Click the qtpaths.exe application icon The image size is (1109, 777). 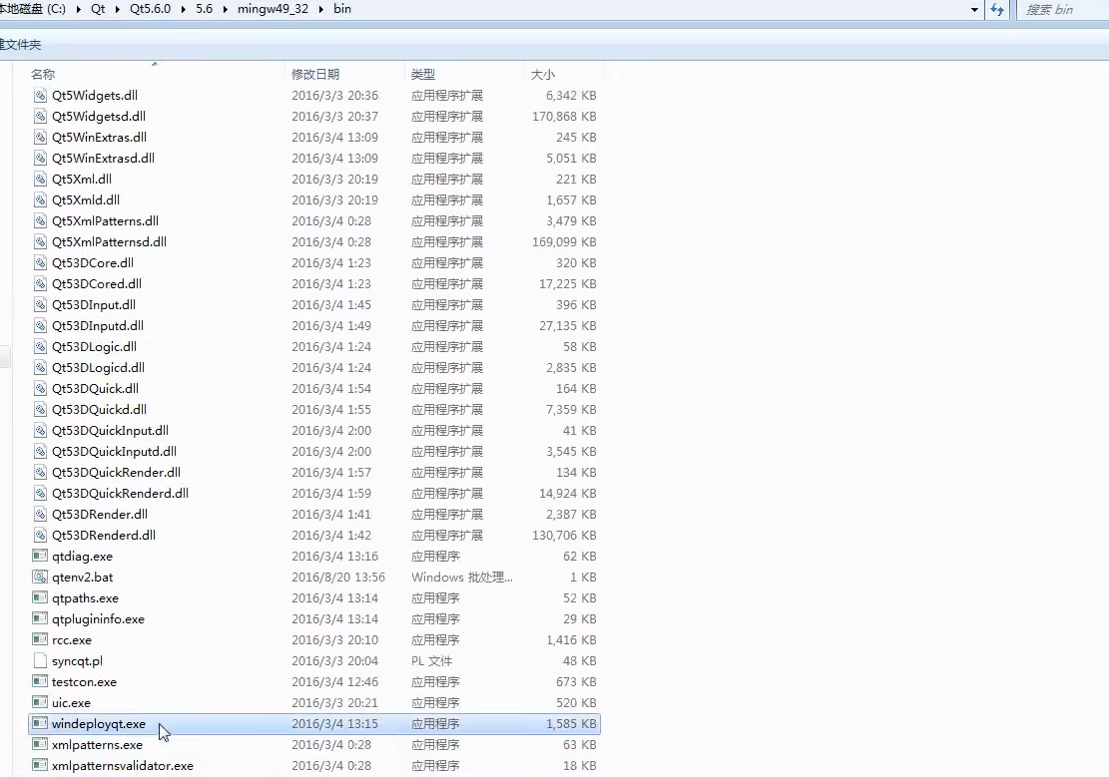[40, 598]
